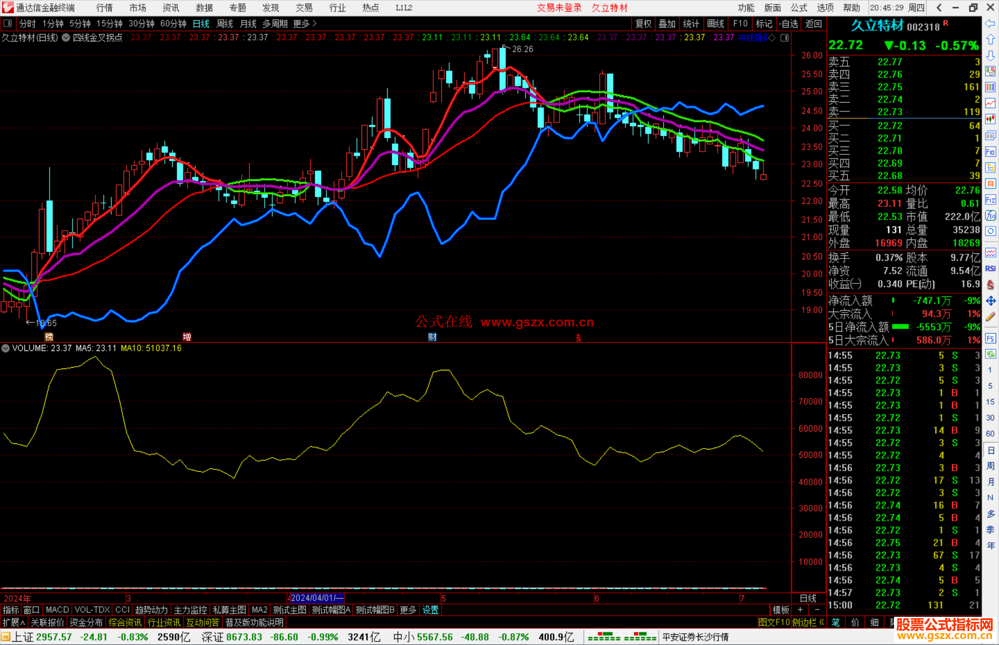Switch to the MACD indicator tab
The width and height of the screenshot is (999, 645).
[x=57, y=610]
